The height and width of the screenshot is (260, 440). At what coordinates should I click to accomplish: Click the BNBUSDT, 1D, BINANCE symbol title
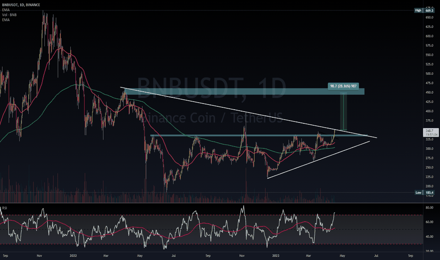[x=21, y=5]
